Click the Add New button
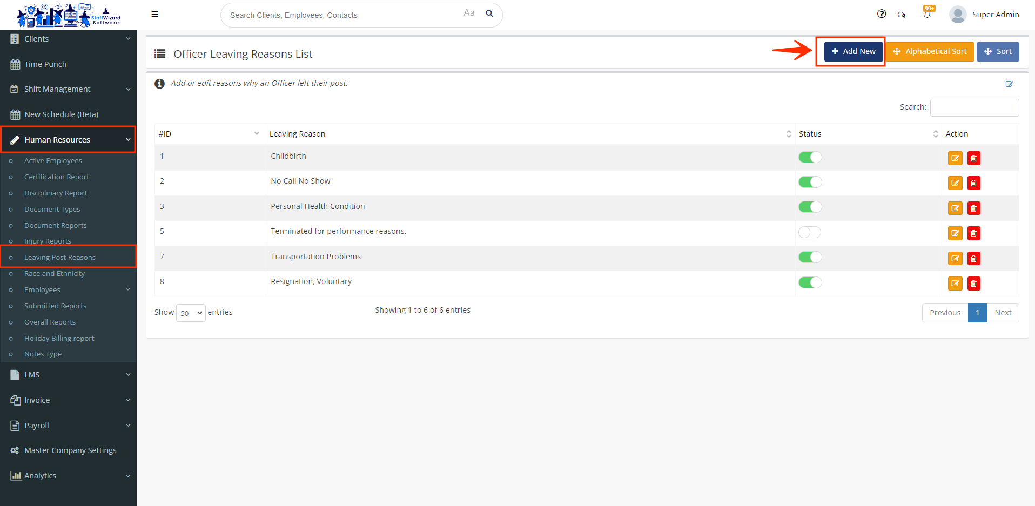Screen dimensions: 1035x506 coord(853,51)
